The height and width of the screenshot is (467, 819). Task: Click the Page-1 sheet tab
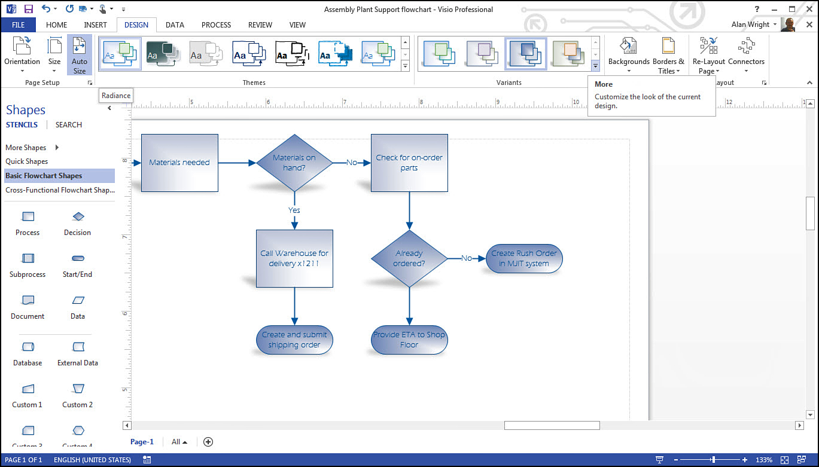142,442
